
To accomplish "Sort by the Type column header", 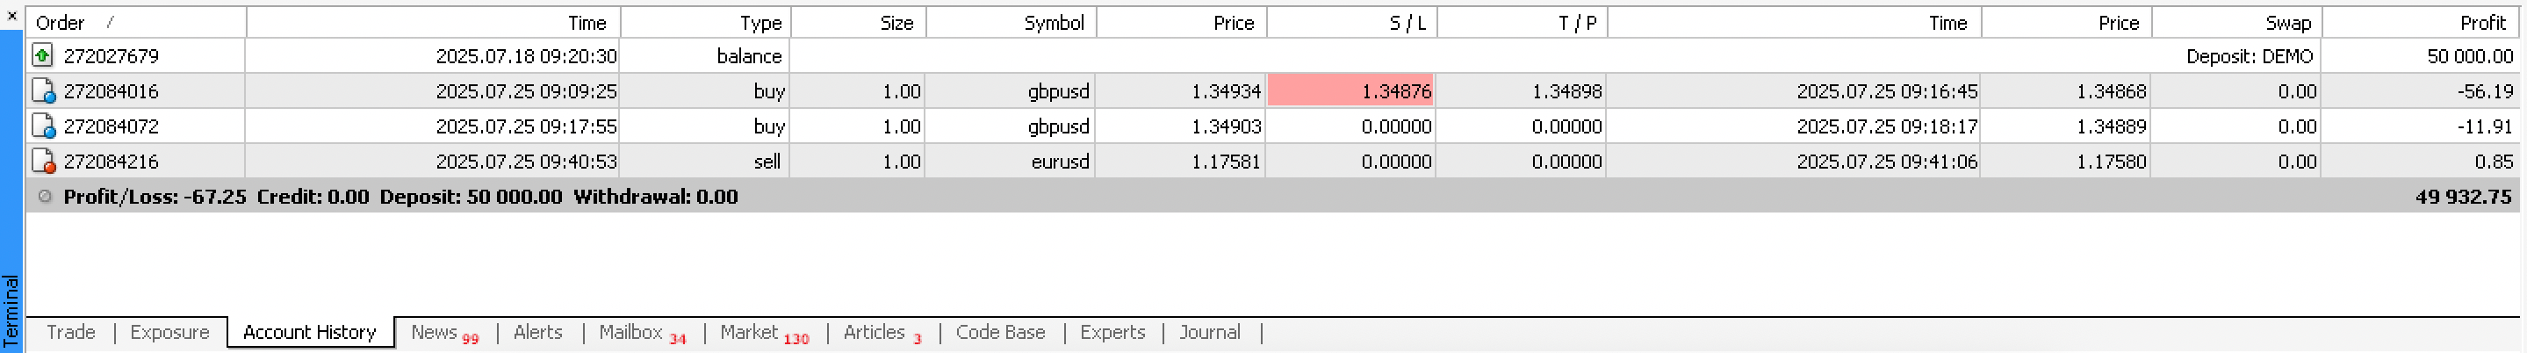I will coord(705,23).
